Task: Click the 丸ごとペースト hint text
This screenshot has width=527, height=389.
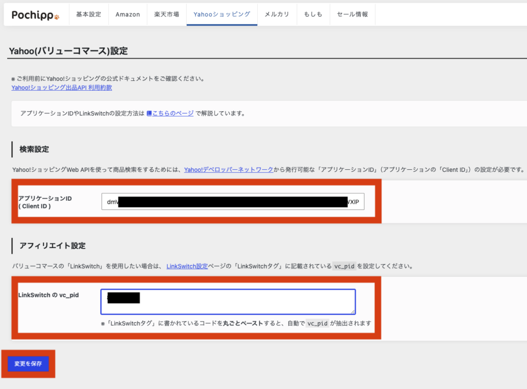Action: pos(243,323)
